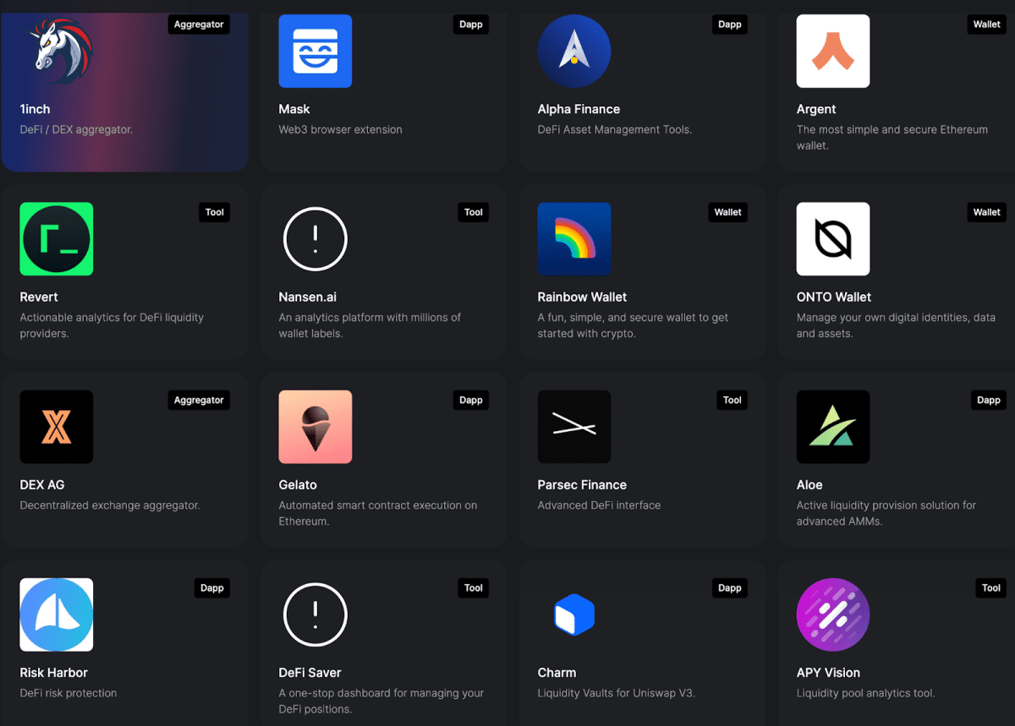Click the Aggregator tag on DEX AG card

[199, 400]
